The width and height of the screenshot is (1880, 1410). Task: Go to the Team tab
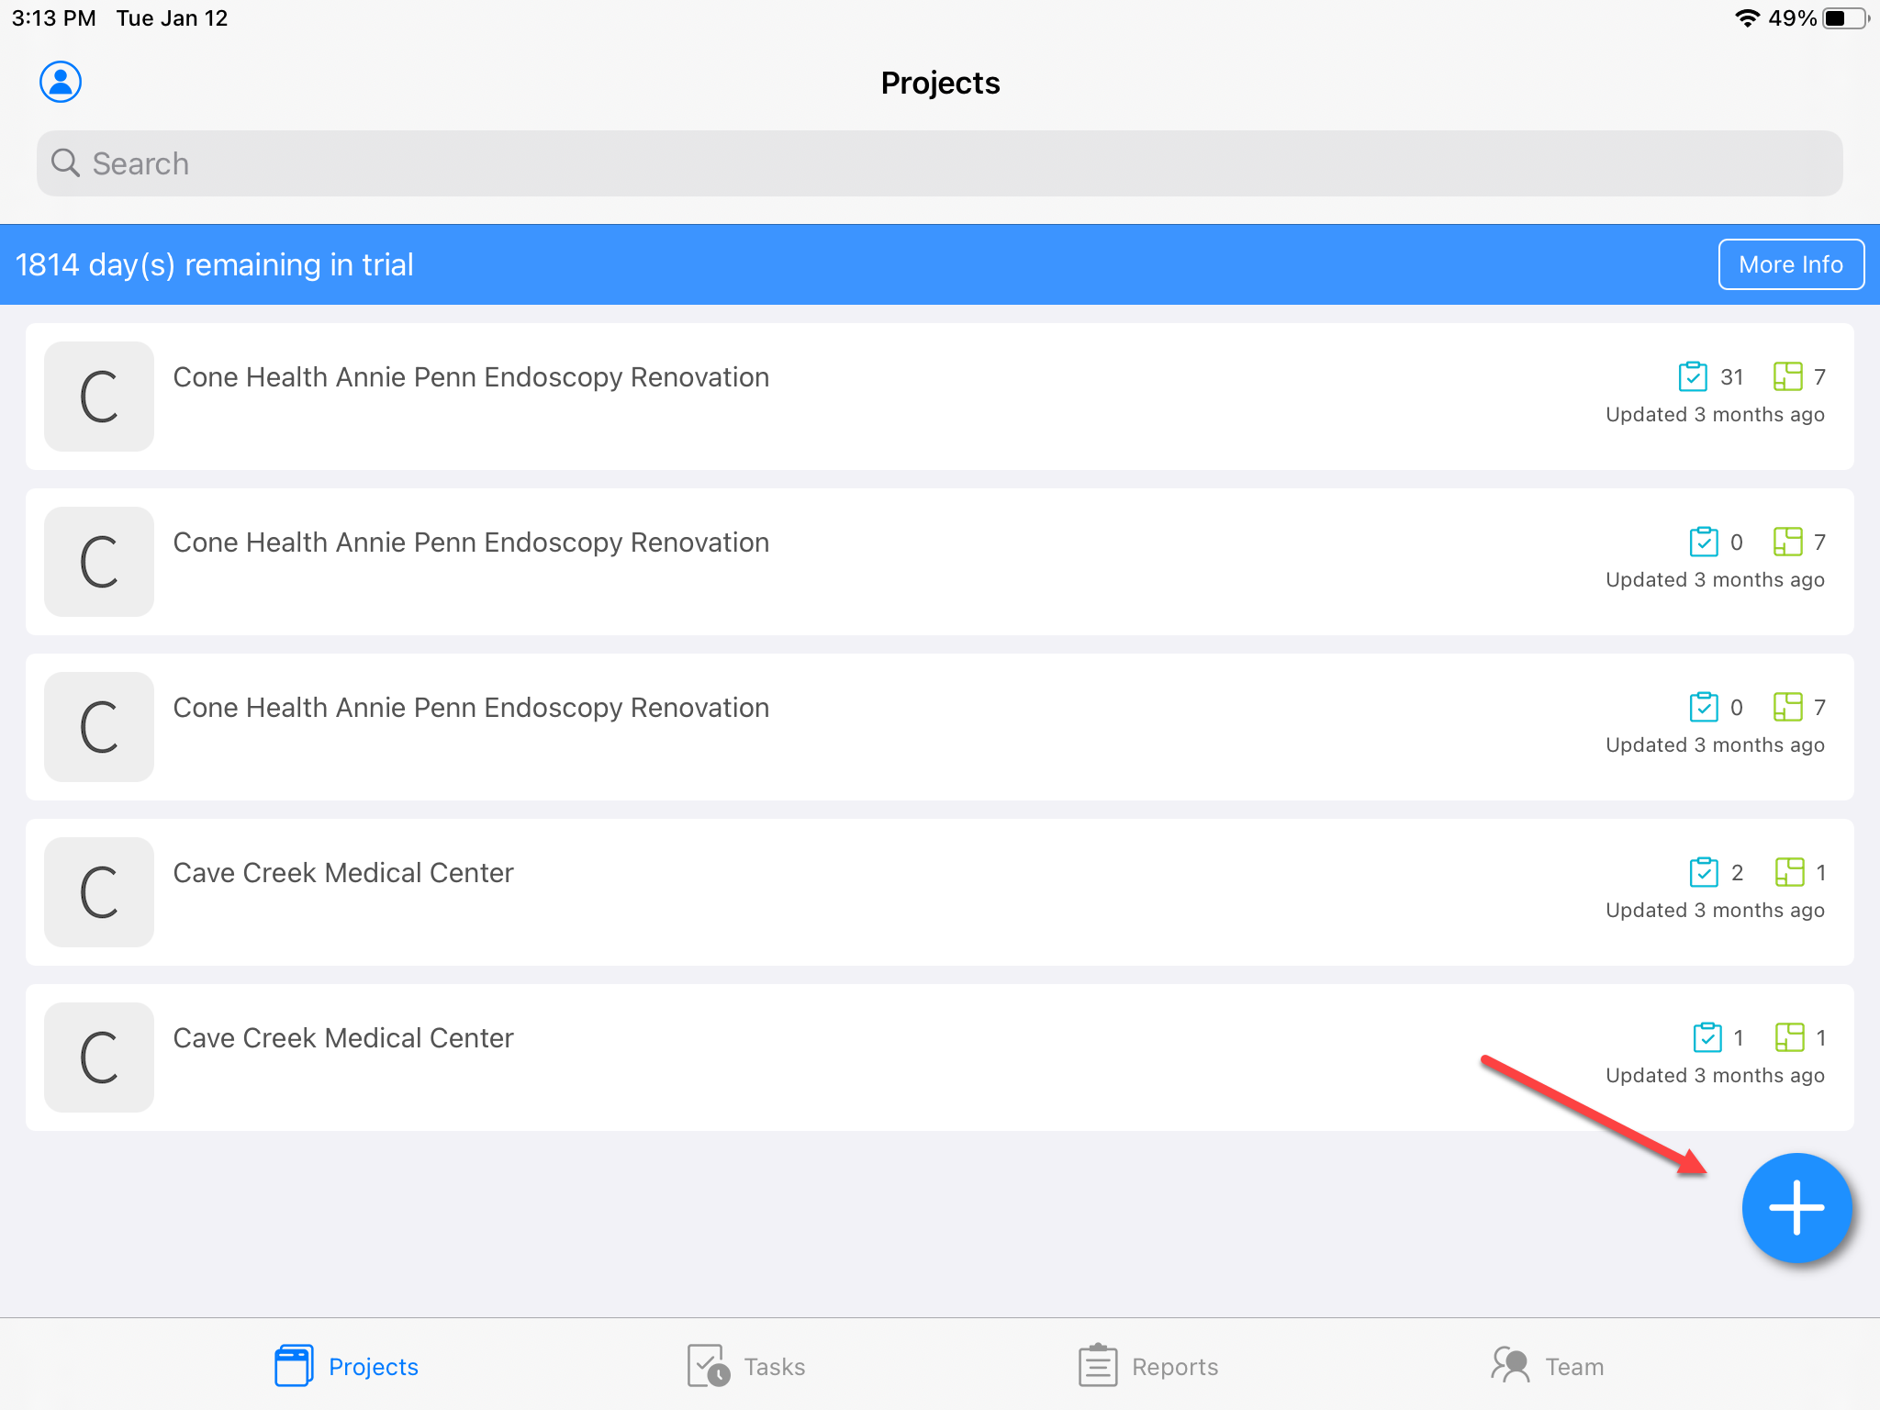pyautogui.click(x=1548, y=1366)
